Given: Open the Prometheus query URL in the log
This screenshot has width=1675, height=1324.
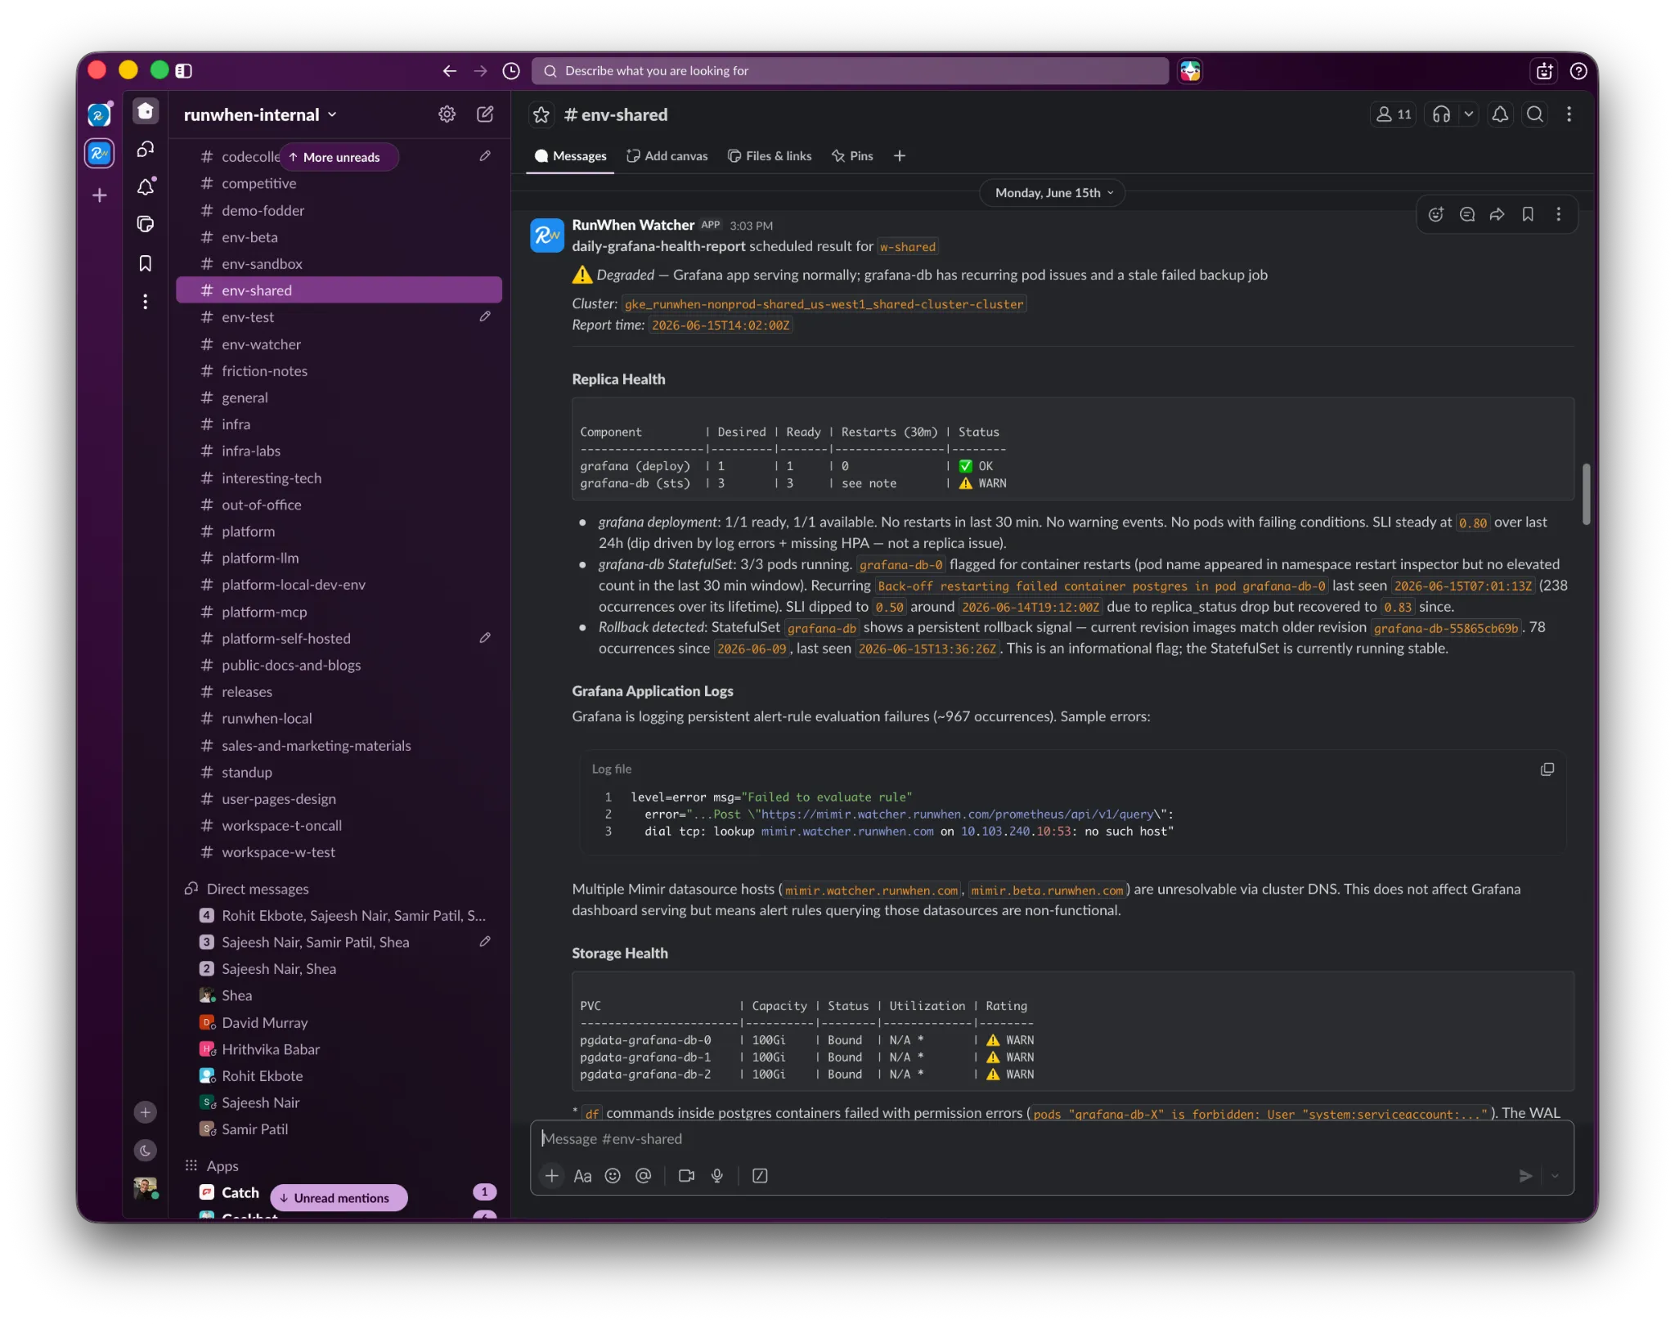Looking at the screenshot, I should tap(957, 815).
